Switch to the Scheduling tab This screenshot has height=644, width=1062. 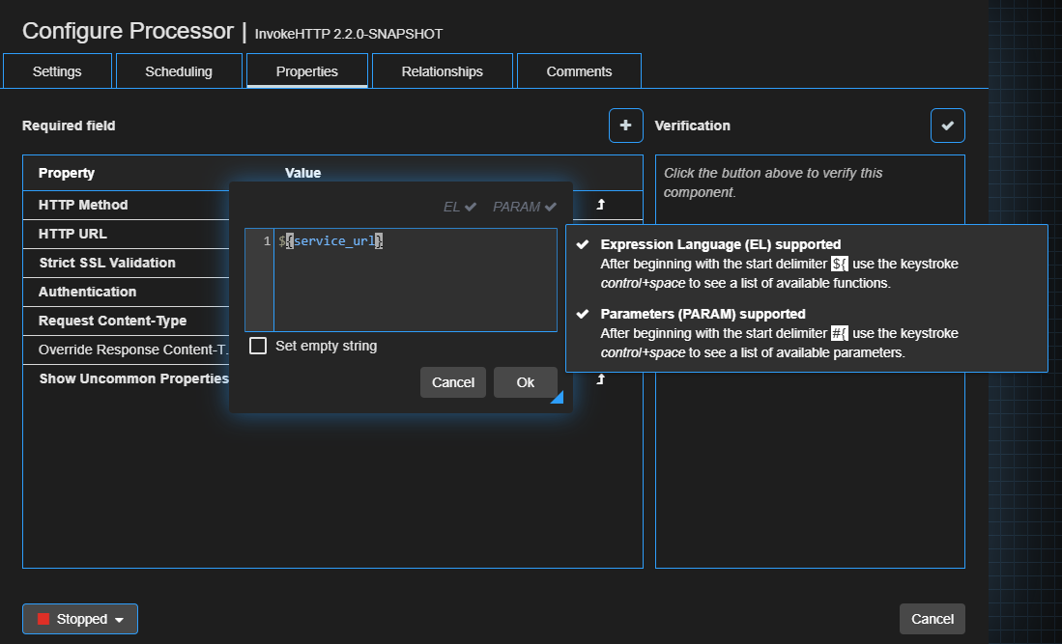click(179, 70)
